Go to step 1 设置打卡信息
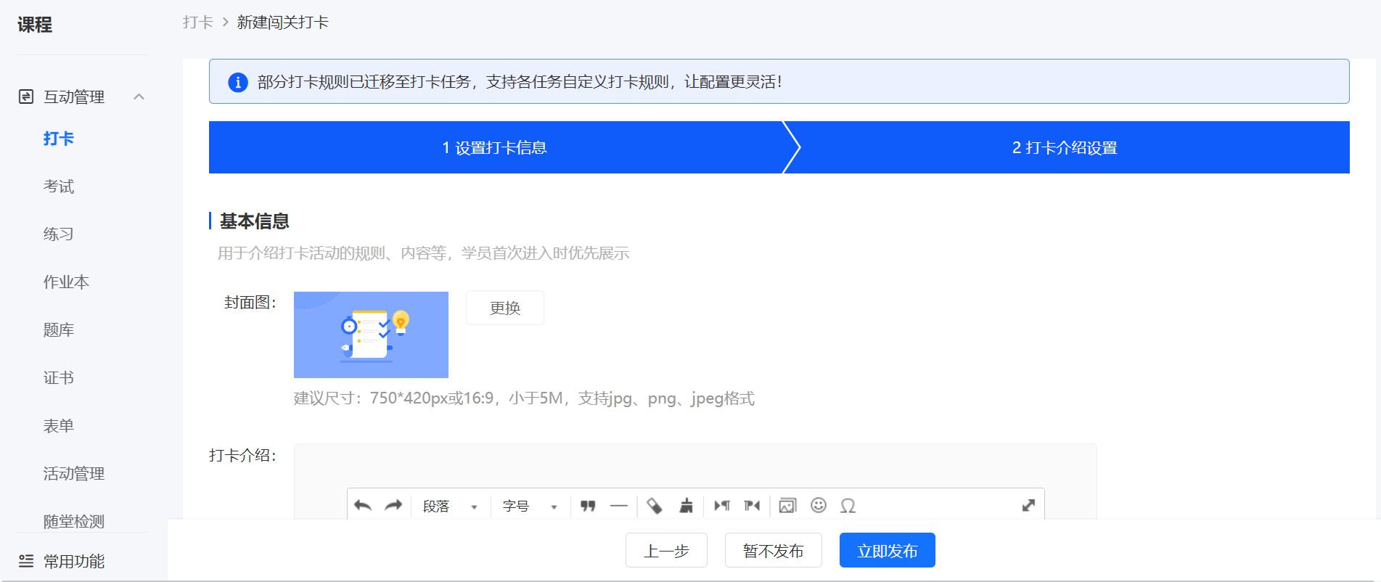Viewport: 1381px width, 582px height. [495, 147]
